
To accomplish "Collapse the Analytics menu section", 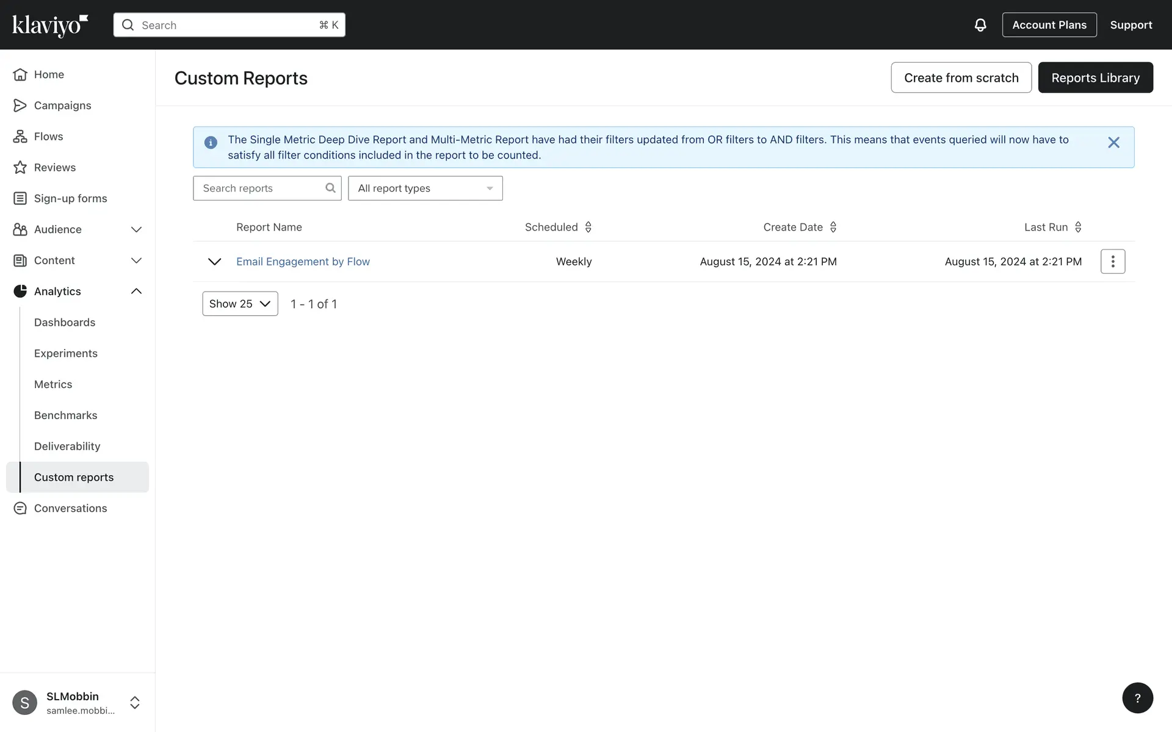I will (x=136, y=292).
